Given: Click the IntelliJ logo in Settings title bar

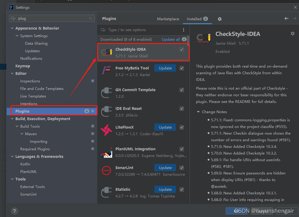Looking at the screenshot, I should pos(11,7).
